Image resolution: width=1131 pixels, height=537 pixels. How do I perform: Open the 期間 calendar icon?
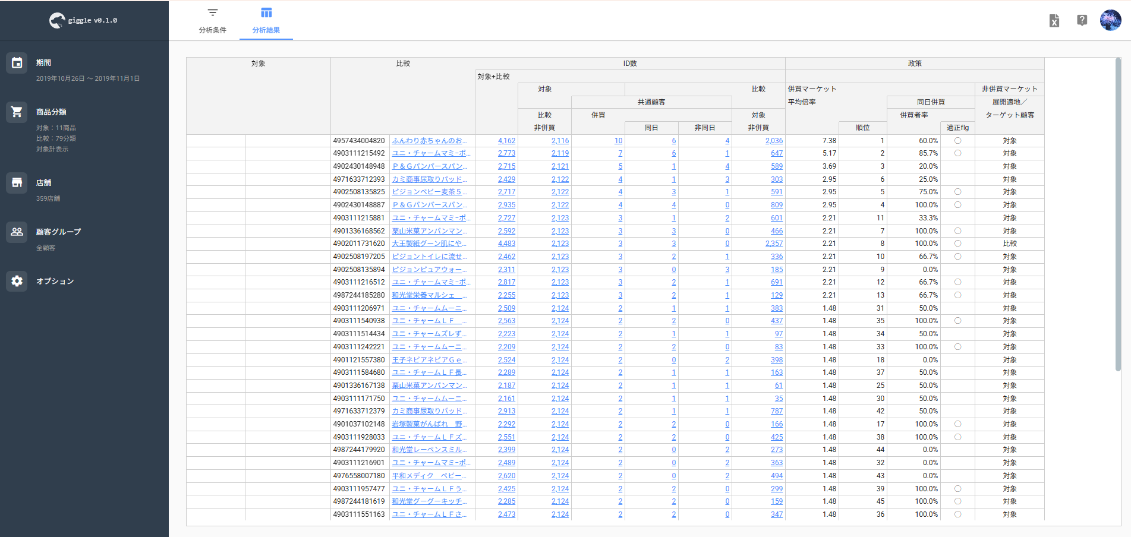tap(17, 63)
